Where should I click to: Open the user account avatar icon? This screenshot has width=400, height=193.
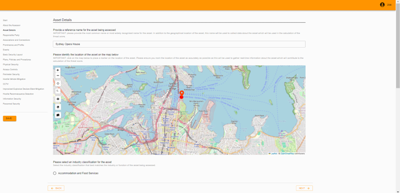pos(382,5)
